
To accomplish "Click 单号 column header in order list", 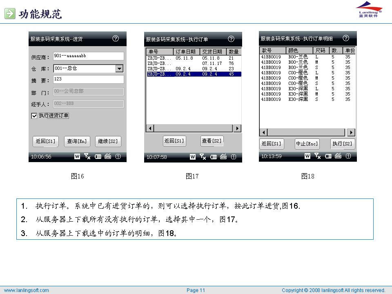I will point(160,51).
